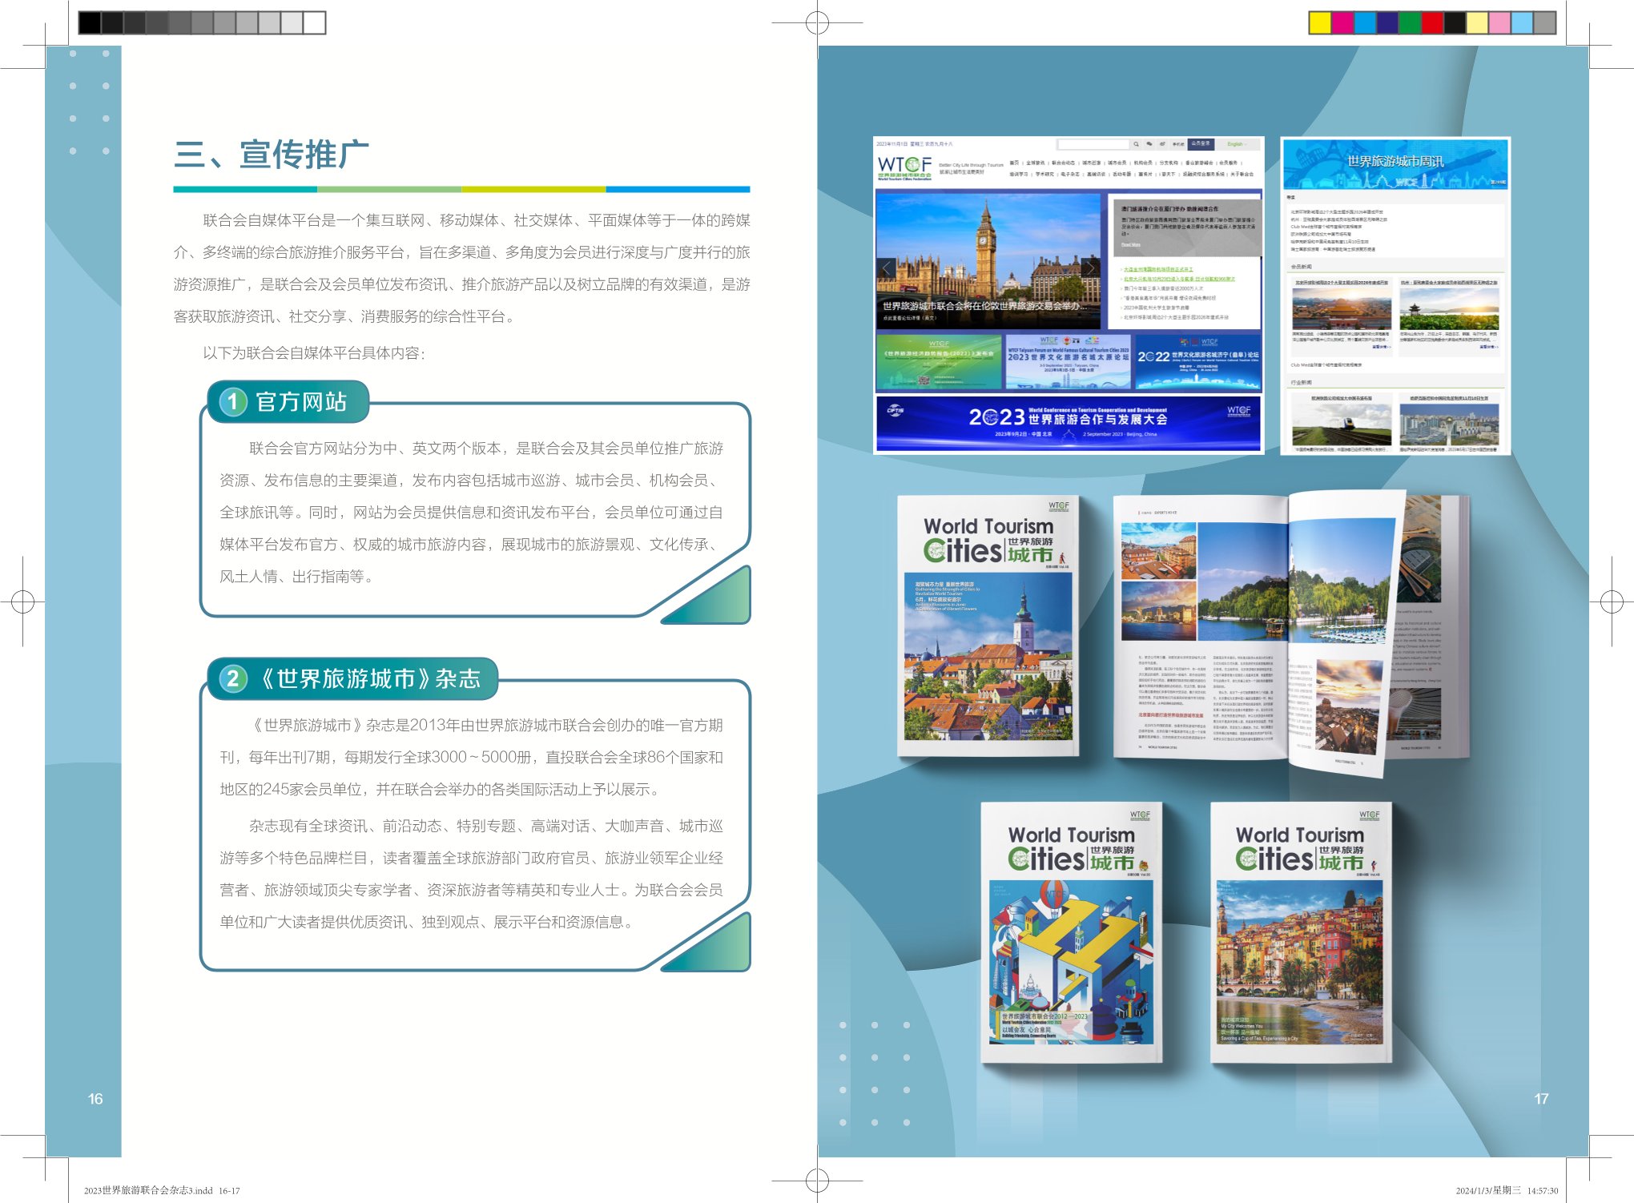Click the 2023世界旅游合作与发展大会 blue banner
The image size is (1634, 1203).
tap(1069, 423)
